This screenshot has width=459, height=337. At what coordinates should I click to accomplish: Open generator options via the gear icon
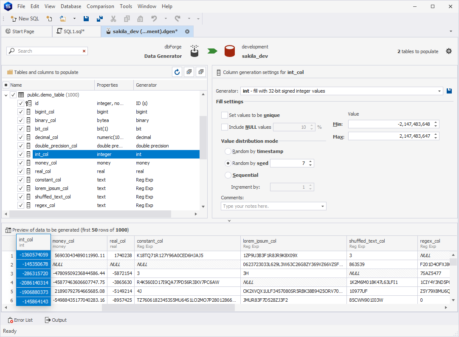pyautogui.click(x=449, y=51)
